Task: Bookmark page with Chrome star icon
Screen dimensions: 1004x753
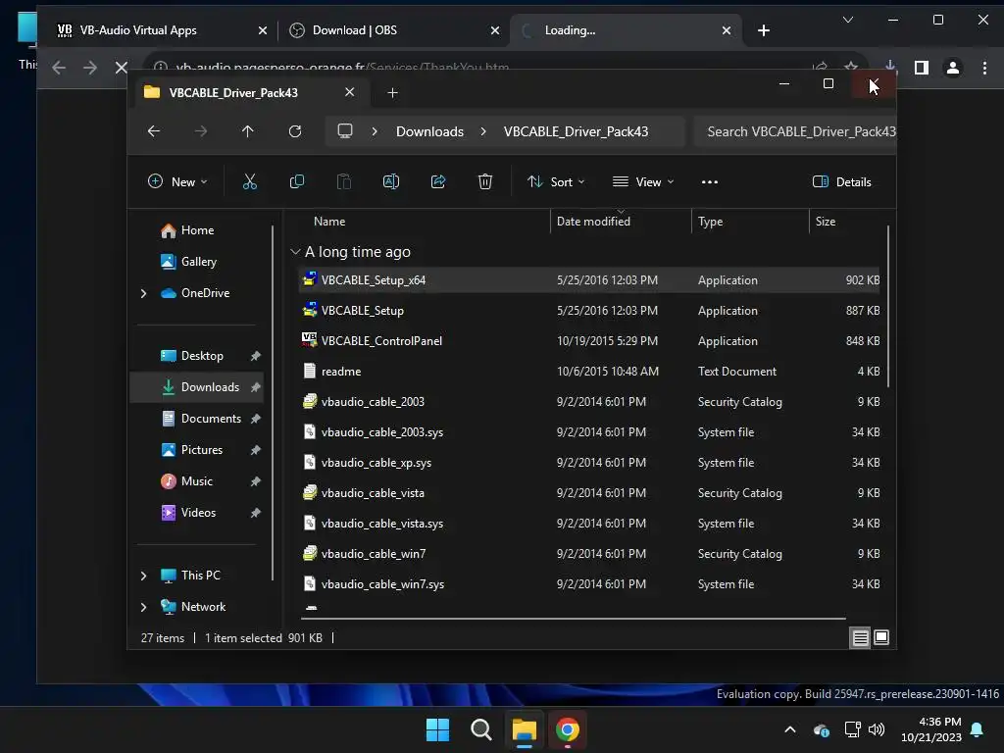Action: click(x=851, y=66)
